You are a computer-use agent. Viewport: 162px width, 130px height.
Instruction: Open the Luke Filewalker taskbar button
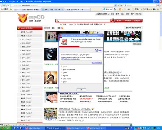click(x=35, y=128)
